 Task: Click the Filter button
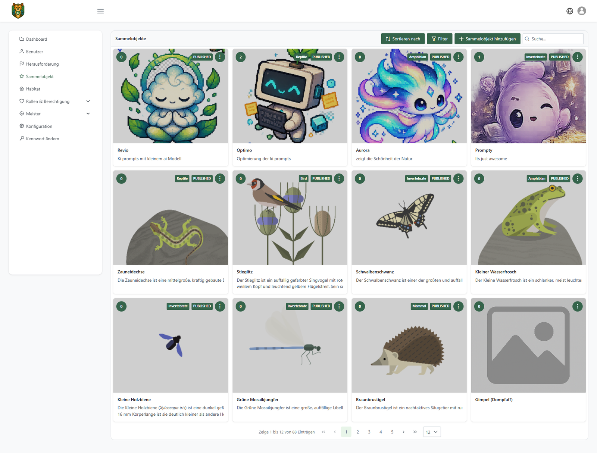click(x=440, y=39)
